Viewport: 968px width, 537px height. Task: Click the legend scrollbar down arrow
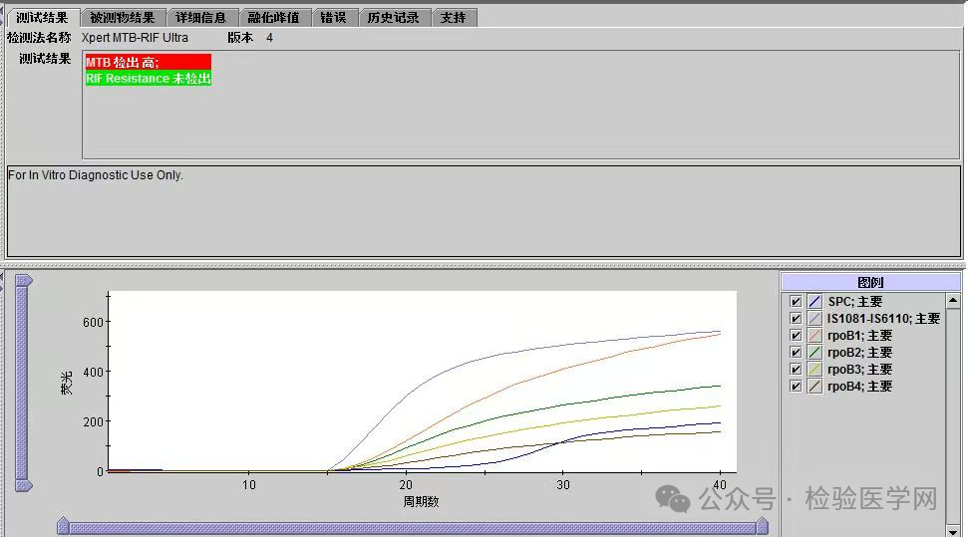(x=953, y=531)
